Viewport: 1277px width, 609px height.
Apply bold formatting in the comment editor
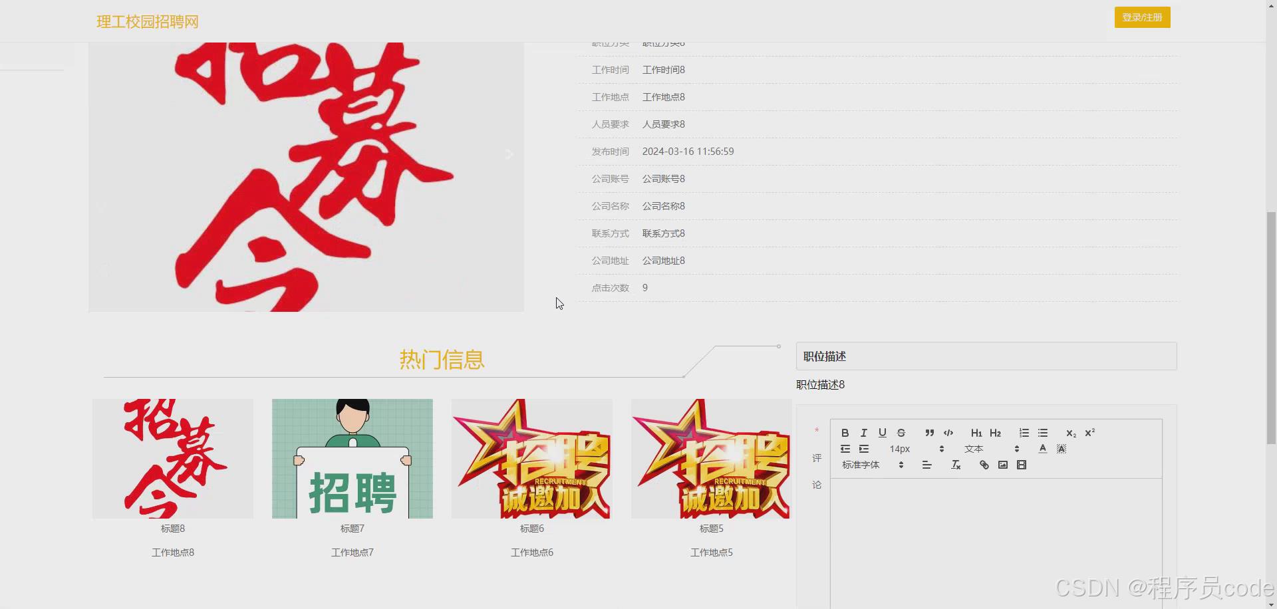[x=845, y=433]
